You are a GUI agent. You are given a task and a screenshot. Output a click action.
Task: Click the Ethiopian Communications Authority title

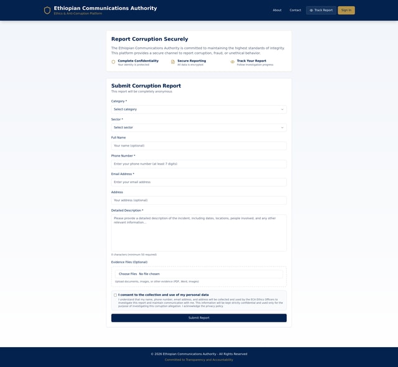pos(105,8)
